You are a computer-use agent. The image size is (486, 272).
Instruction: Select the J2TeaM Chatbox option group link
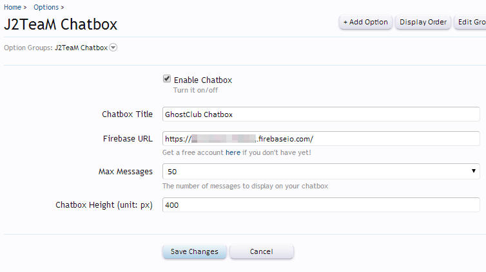click(81, 48)
